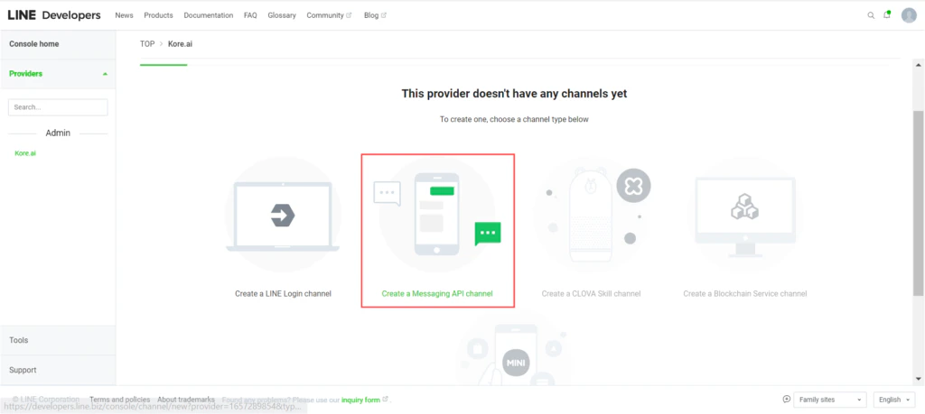The height and width of the screenshot is (414, 925).
Task: Click the external link icon after inquiry form
Action: [x=385, y=399]
